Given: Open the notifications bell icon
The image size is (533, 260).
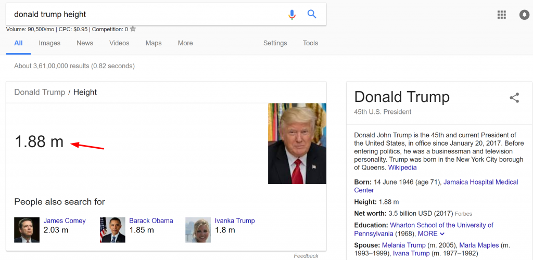Looking at the screenshot, I should click(x=524, y=15).
